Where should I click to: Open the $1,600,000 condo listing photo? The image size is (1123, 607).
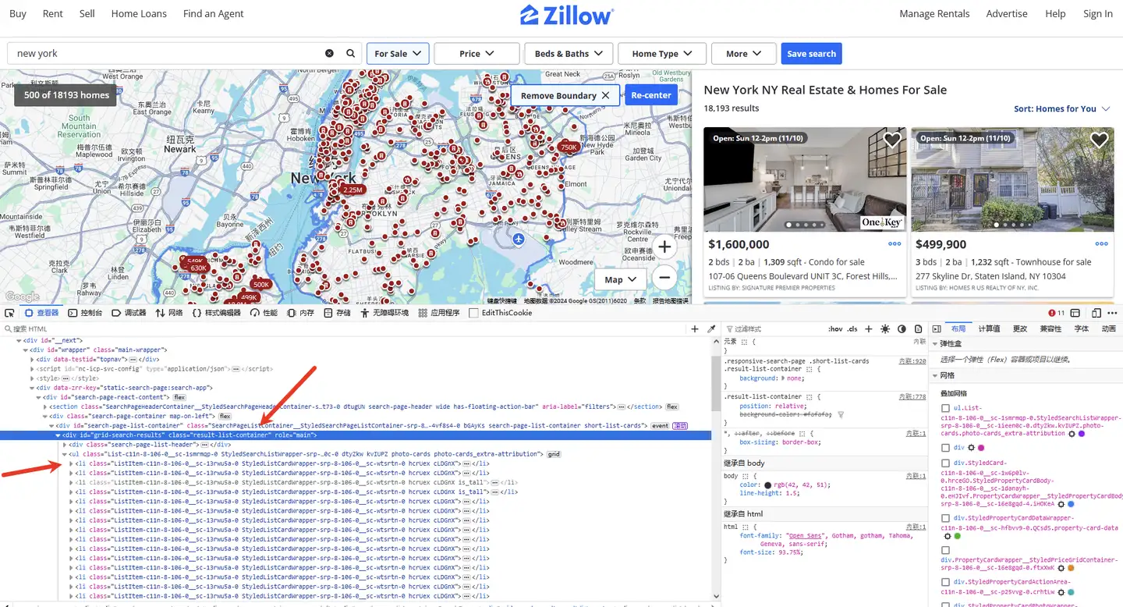805,180
